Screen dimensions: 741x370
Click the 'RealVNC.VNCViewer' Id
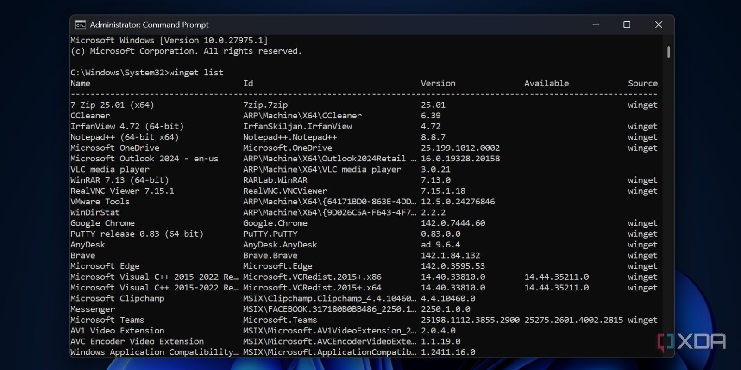click(x=285, y=191)
